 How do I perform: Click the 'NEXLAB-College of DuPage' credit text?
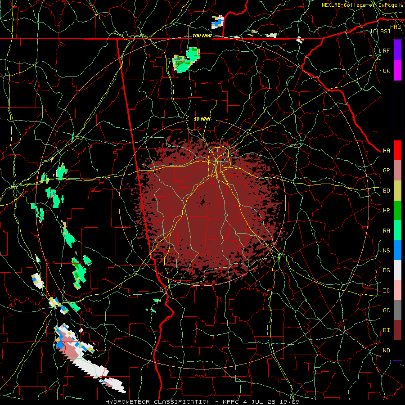pos(359,5)
